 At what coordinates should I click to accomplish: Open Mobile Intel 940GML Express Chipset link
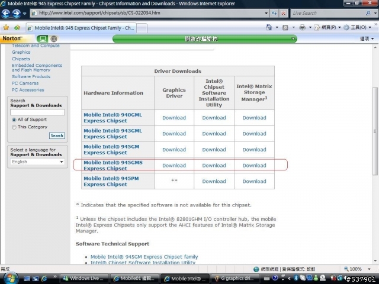[113, 118]
